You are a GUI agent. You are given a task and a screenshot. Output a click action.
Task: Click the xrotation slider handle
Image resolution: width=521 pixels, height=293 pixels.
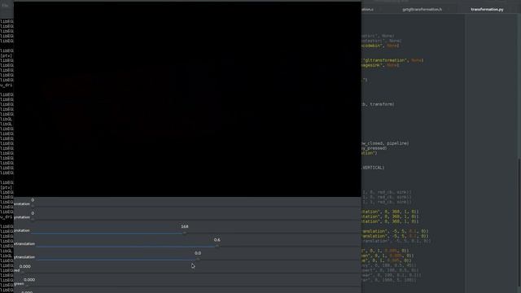(33, 206)
